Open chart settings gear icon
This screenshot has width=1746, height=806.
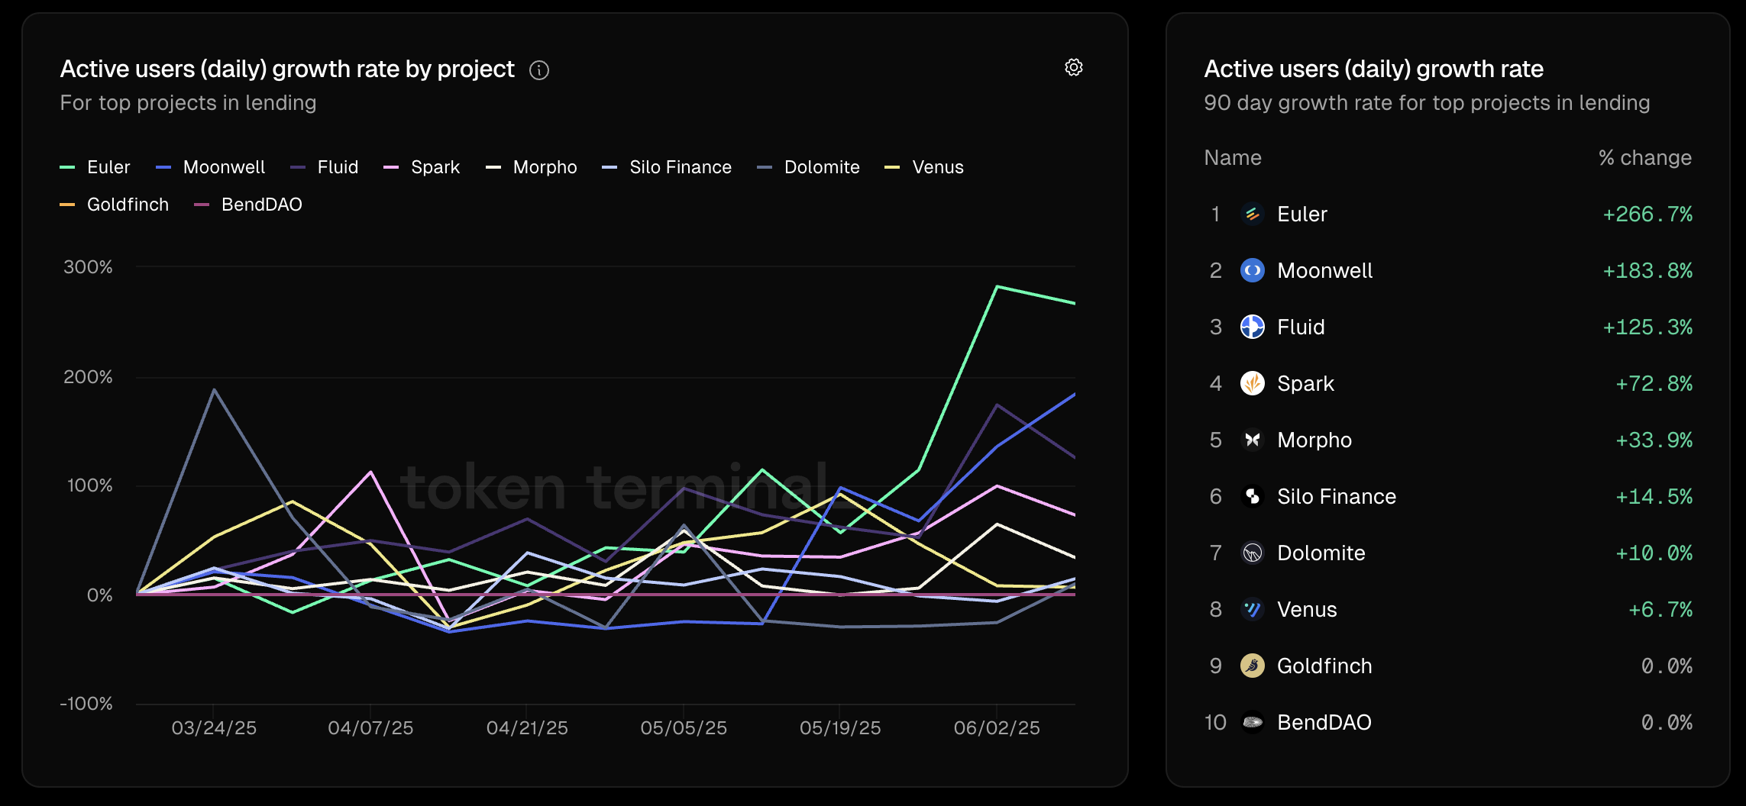click(x=1073, y=68)
